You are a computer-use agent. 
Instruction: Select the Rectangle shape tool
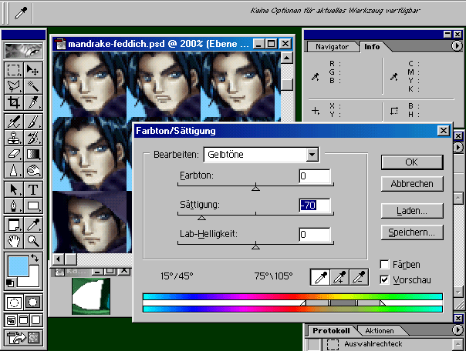32,206
